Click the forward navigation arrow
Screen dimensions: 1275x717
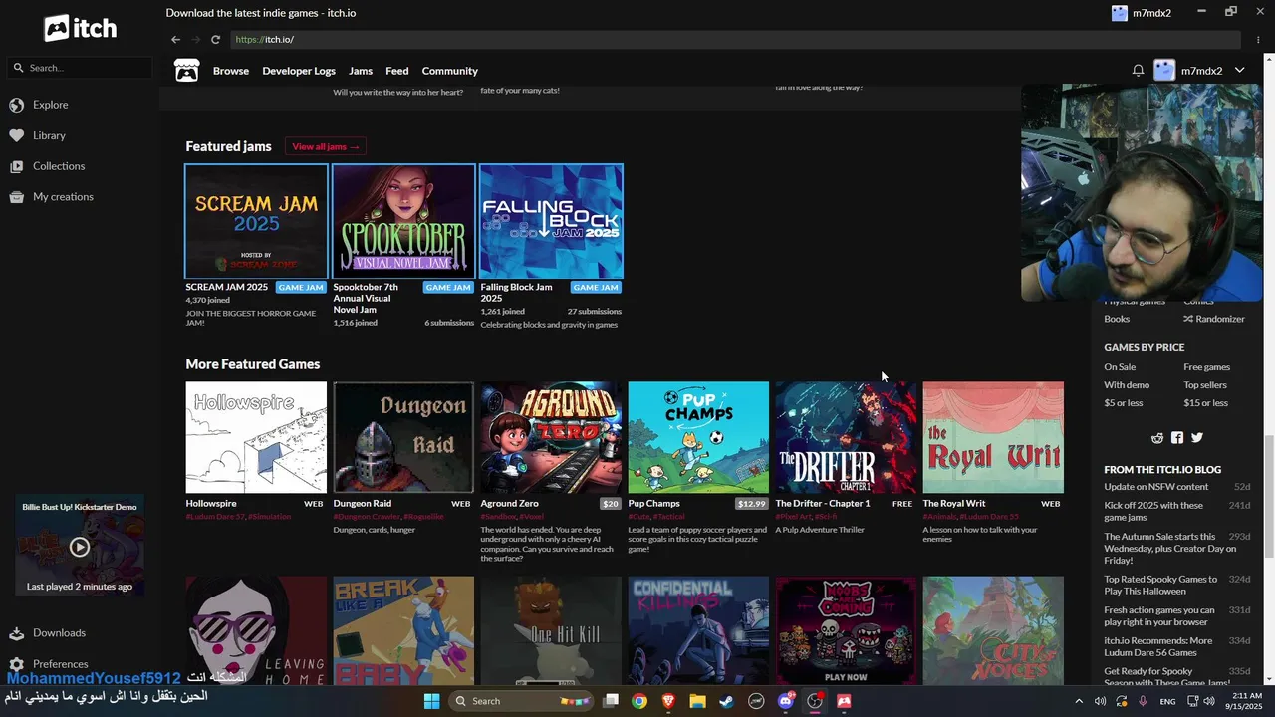196,40
